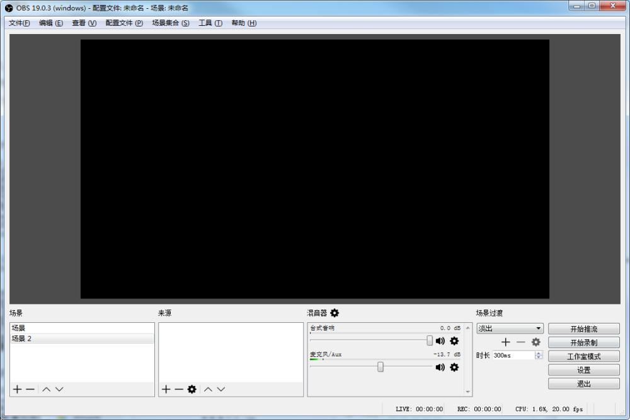Move source down with arrow icon
The image size is (630, 420).
point(221,389)
